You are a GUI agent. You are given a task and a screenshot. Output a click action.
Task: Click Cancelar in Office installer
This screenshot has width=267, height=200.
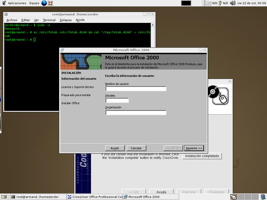(136, 148)
